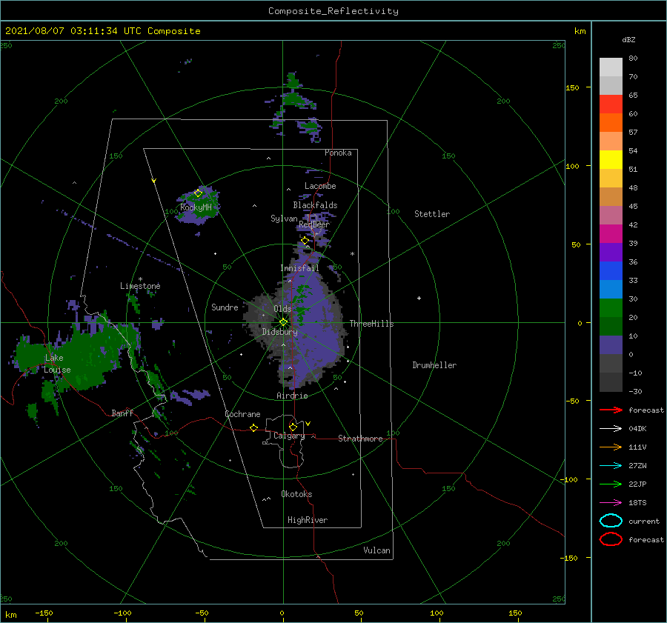Click the Vulcan label
This screenshot has height=623, width=667.
point(377,550)
